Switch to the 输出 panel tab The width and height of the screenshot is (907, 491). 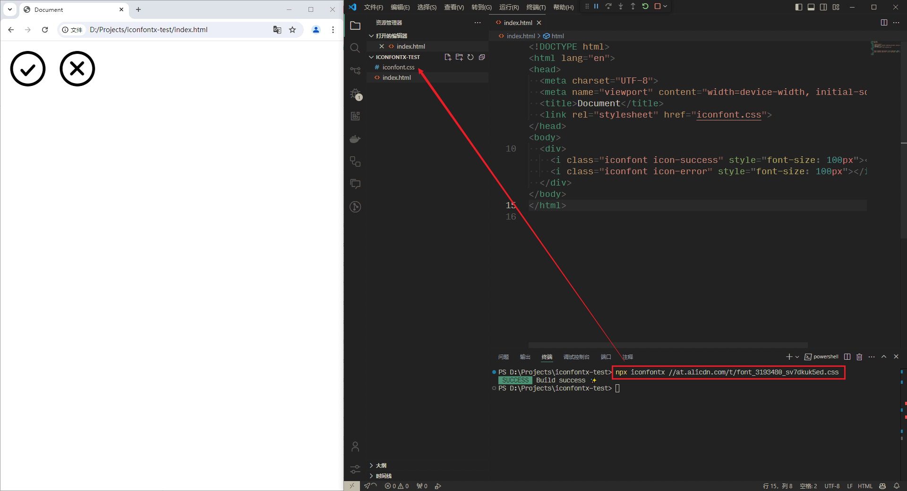(525, 357)
